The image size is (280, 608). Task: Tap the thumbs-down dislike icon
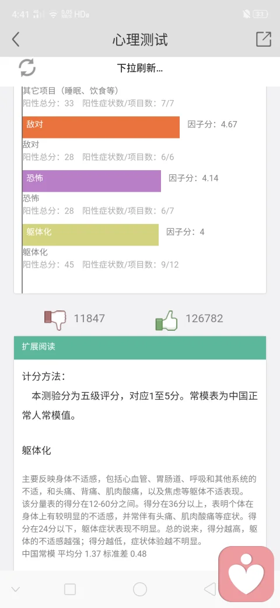pyautogui.click(x=55, y=320)
